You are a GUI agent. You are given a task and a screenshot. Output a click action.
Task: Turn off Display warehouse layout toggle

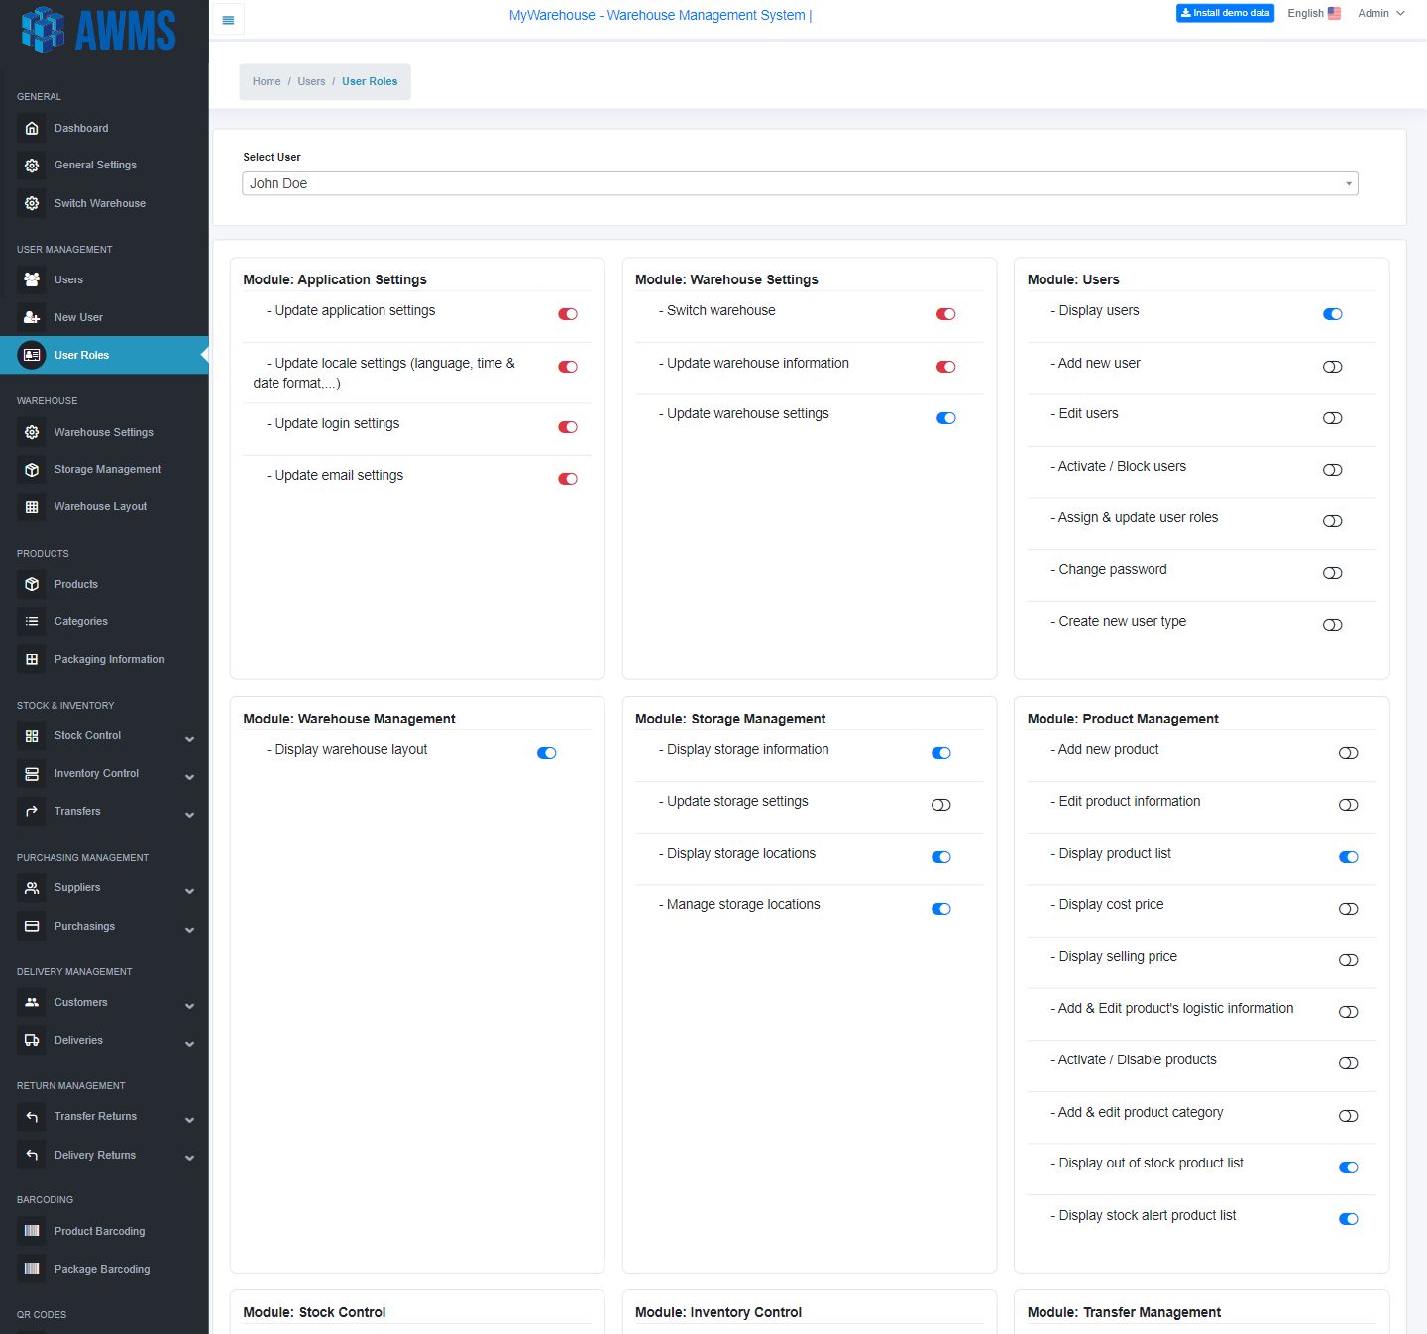click(x=546, y=753)
